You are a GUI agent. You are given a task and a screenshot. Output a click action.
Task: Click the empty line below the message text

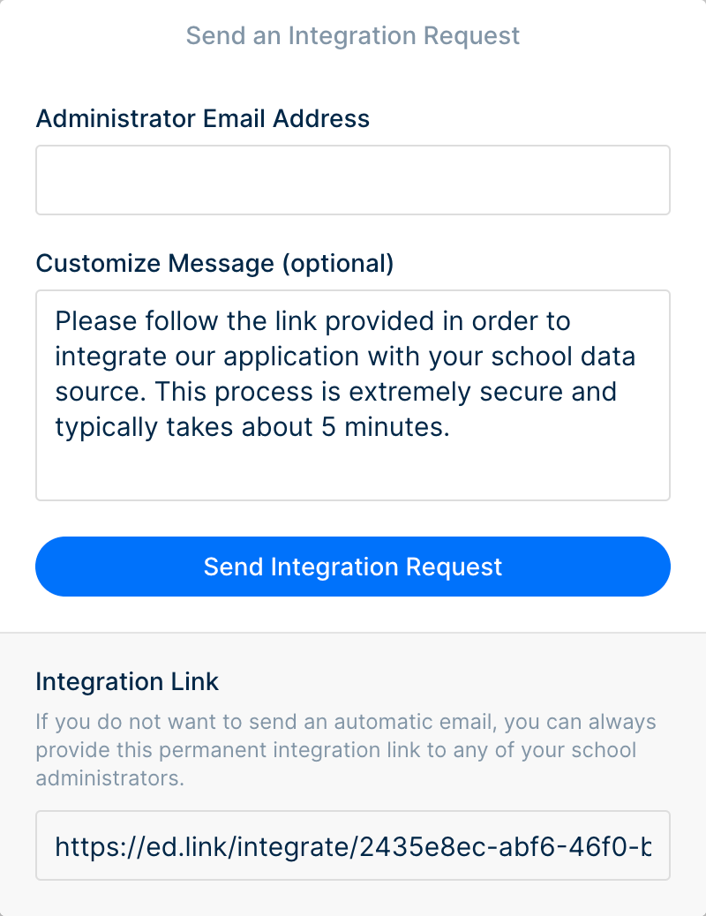click(353, 464)
